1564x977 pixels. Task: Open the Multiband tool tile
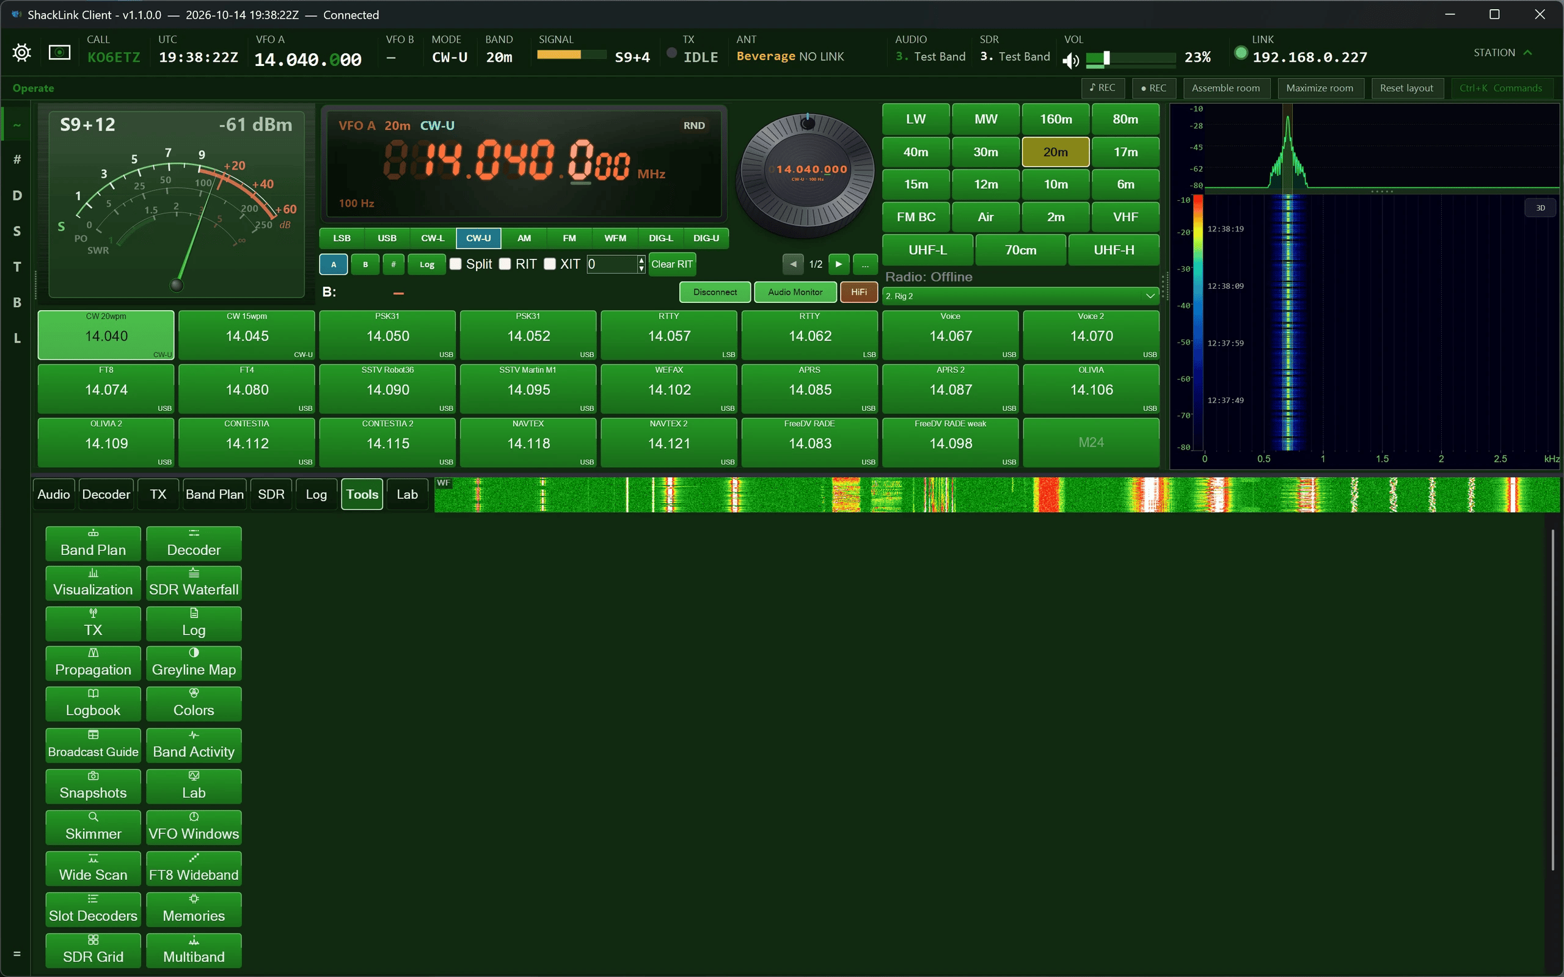coord(194,951)
